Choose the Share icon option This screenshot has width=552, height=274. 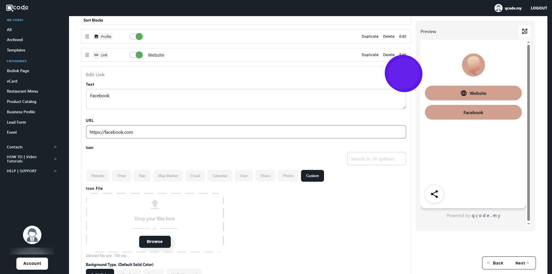click(265, 176)
